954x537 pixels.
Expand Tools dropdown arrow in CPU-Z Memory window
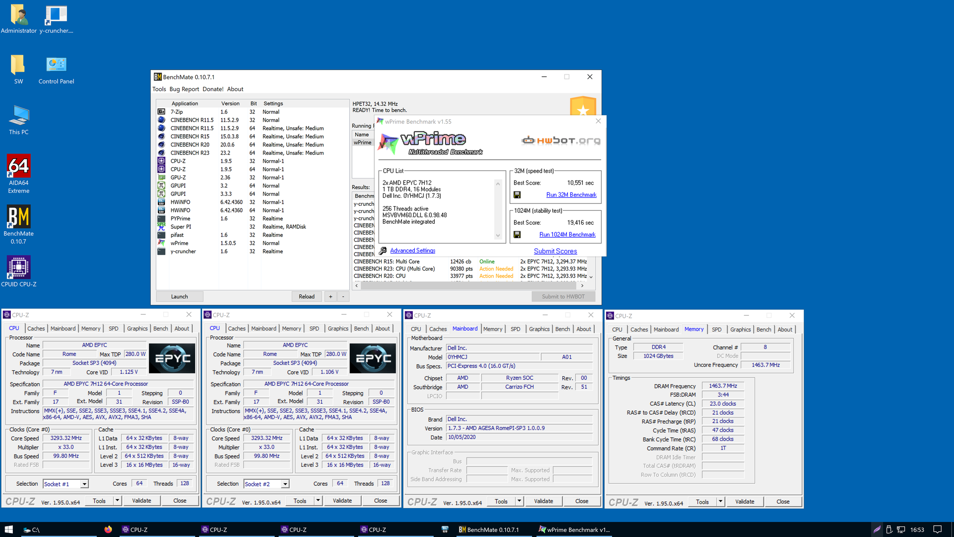click(x=720, y=502)
